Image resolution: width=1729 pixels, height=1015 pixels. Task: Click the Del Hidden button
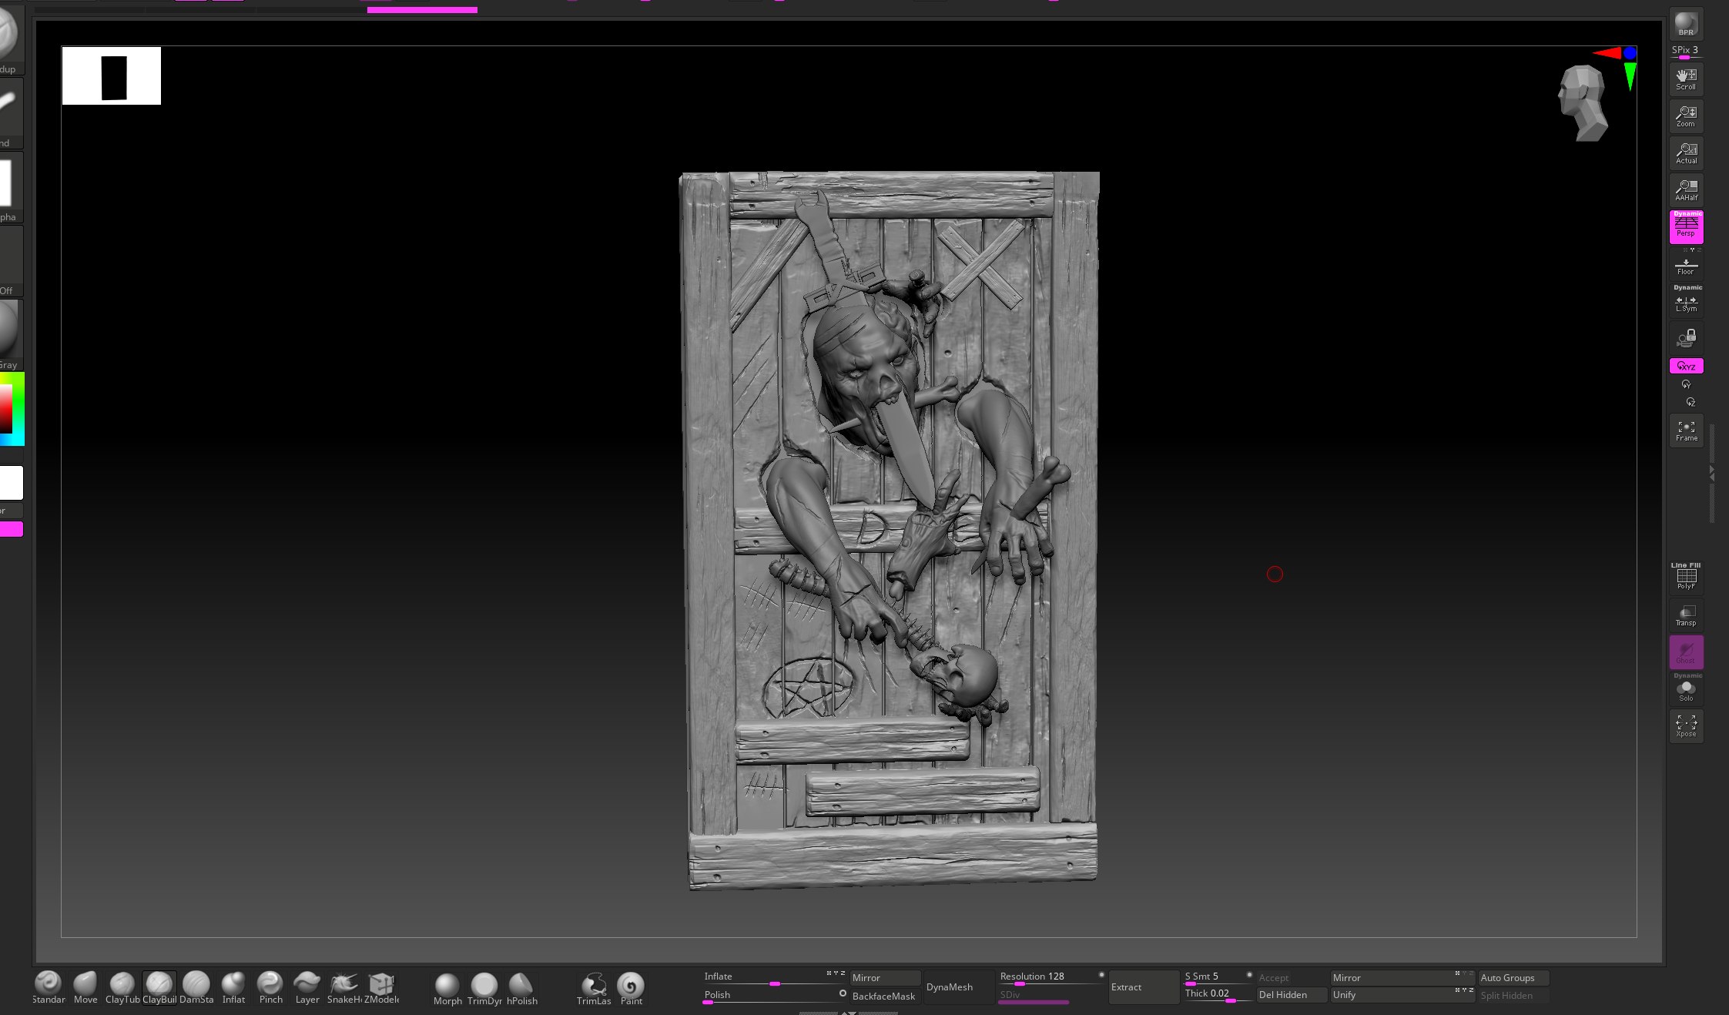coord(1292,995)
